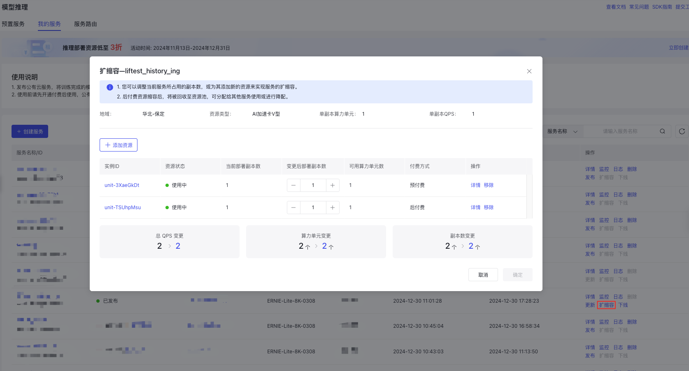Click 取消 to cancel scaling
The height and width of the screenshot is (371, 689).
click(483, 275)
